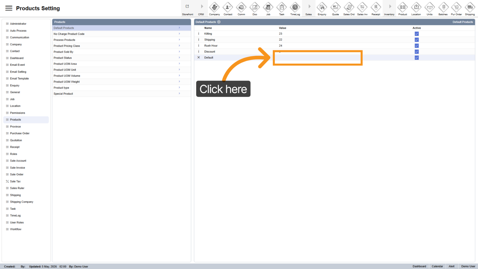Select Email Template in settings sidebar

26,79
